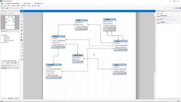This screenshot has width=181, height=102.
Task: Open the Templates tab in right panel
Action: (159, 98)
